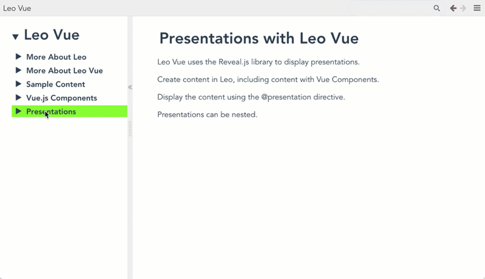Screen dimensions: 485x279
Task: Click the sidebar splitter handle
Action: tap(130, 129)
